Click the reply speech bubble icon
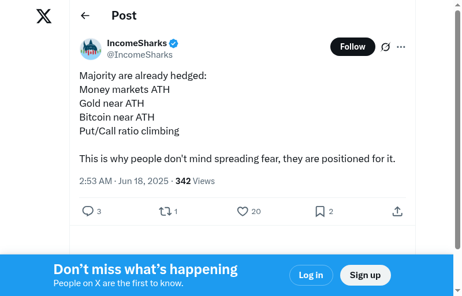Screen dimensions: 462x296 (x=88, y=211)
